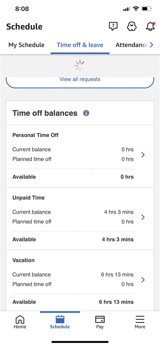
Task: Switch to Attendance tab
Action: pyautogui.click(x=132, y=45)
